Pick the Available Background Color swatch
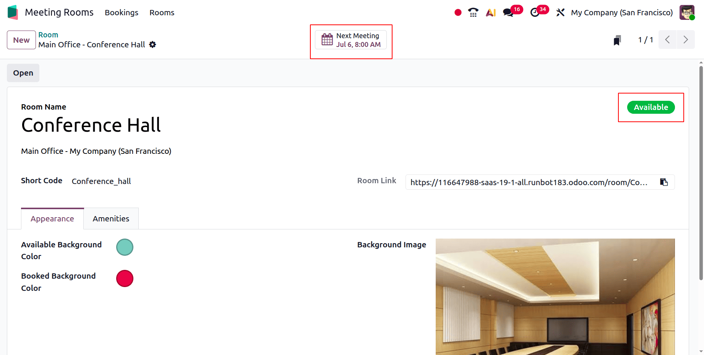Viewport: 704px width, 355px height. 125,247
